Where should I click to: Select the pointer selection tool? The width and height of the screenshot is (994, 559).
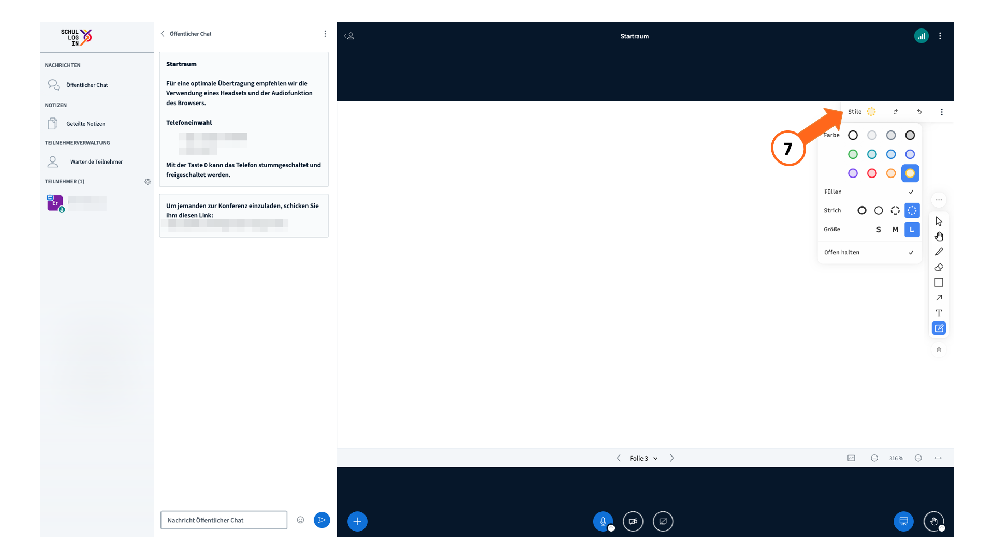click(939, 222)
